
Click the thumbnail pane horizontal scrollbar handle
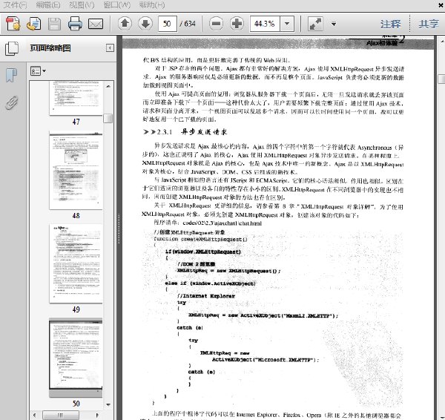click(x=61, y=415)
